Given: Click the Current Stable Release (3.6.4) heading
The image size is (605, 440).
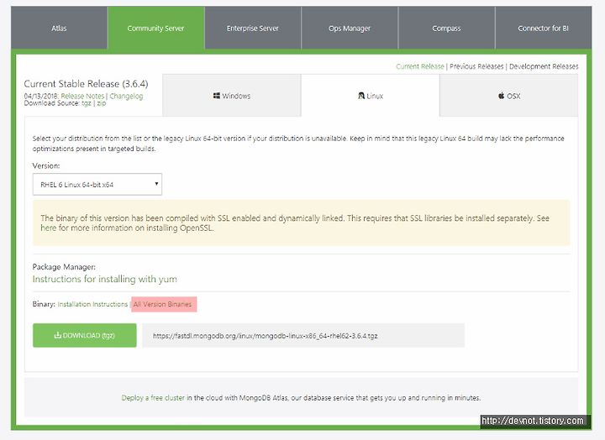Looking at the screenshot, I should (x=86, y=84).
